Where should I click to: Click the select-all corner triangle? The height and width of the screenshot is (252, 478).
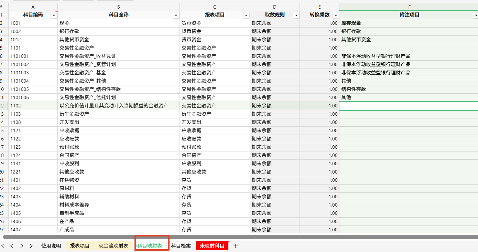(x=1, y=6)
